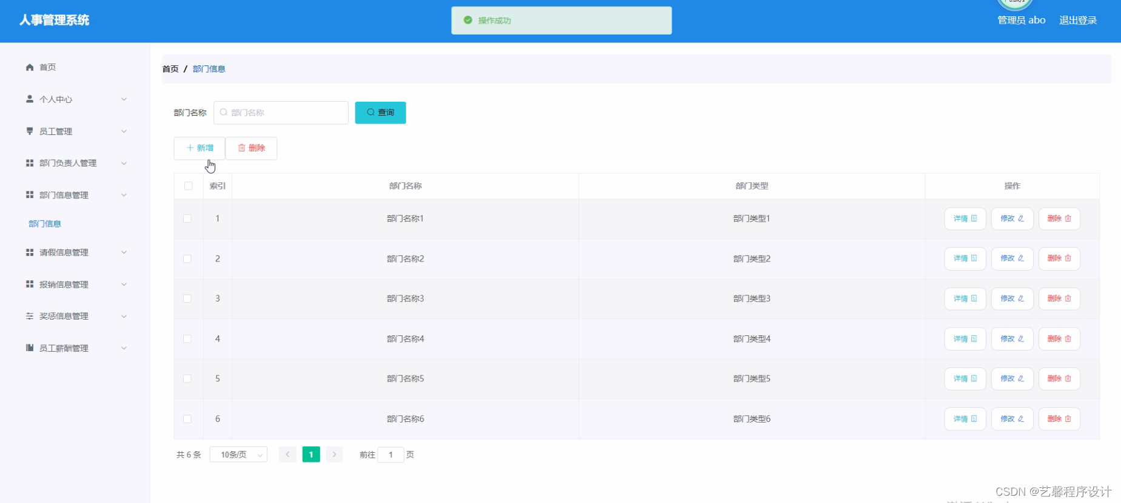Click the magnifier icon in the 部门名称 search box

(224, 113)
